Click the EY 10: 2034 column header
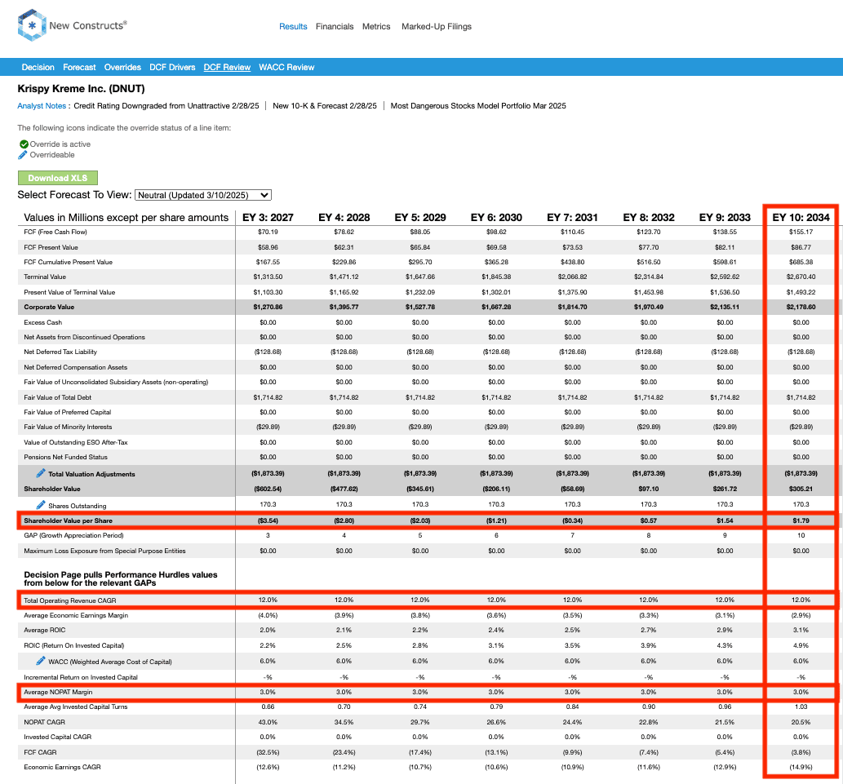843x784 pixels. (x=801, y=217)
